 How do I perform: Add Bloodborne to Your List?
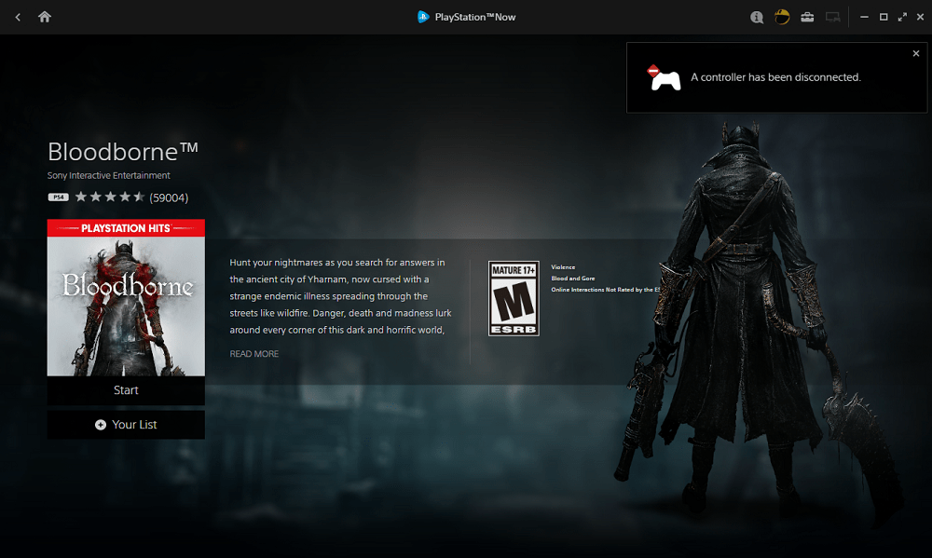click(x=126, y=425)
